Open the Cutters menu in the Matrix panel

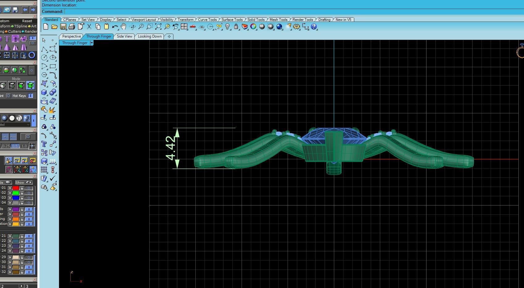(15, 31)
